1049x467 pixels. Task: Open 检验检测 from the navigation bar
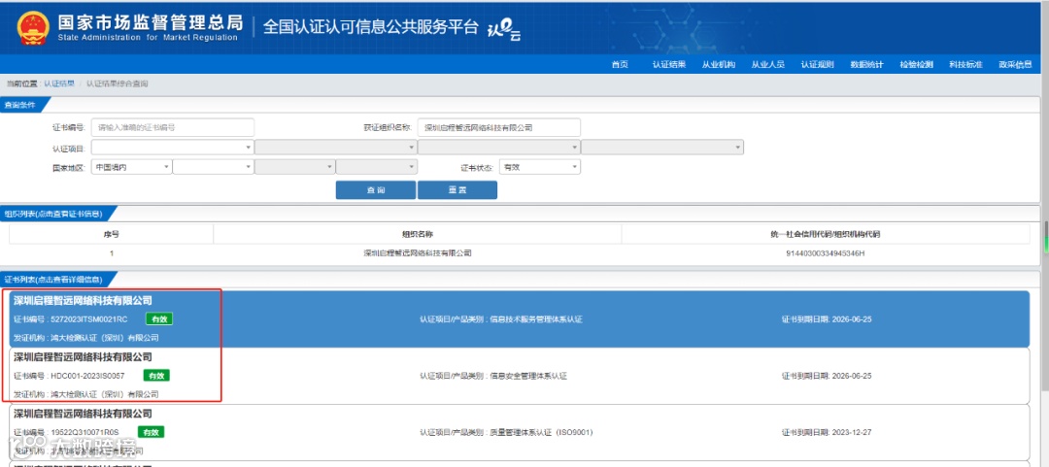[x=917, y=65]
